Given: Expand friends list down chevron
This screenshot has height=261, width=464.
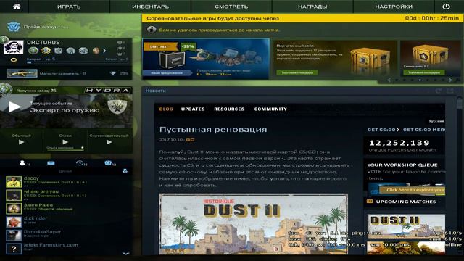Looking at the screenshot, I should pos(125,253).
